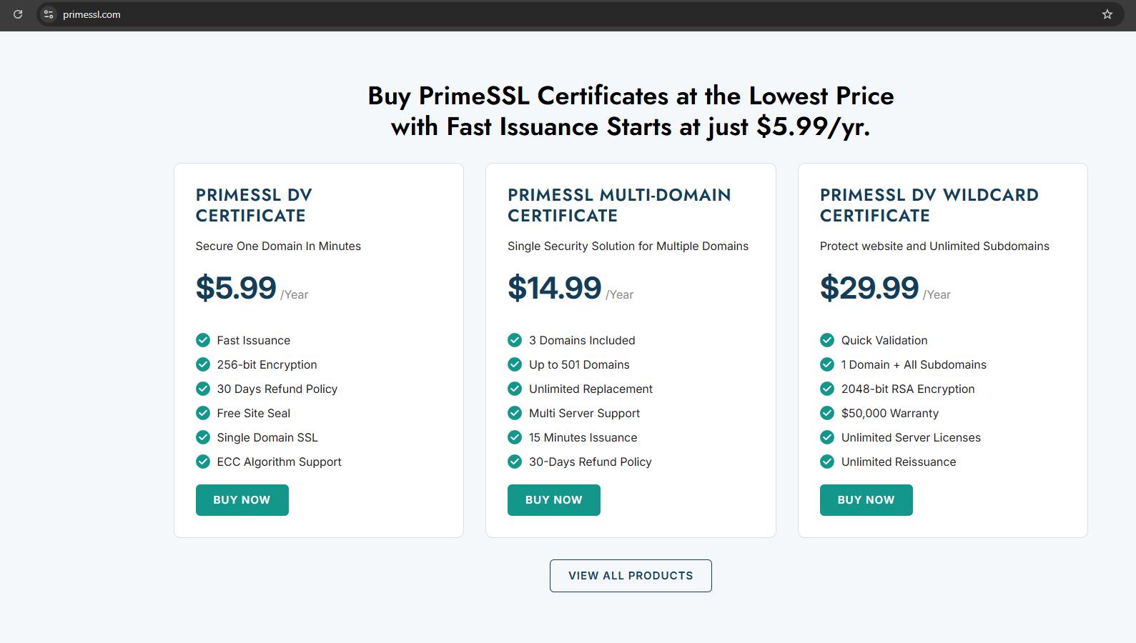The width and height of the screenshot is (1136, 643).
Task: Click the PrimeSSL DV Wildcard Certificate heading
Action: pos(929,205)
